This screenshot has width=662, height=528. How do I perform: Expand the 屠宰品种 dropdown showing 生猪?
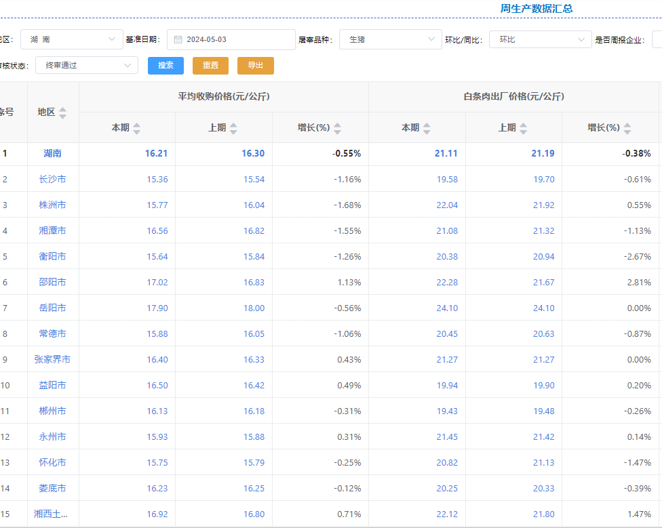390,39
